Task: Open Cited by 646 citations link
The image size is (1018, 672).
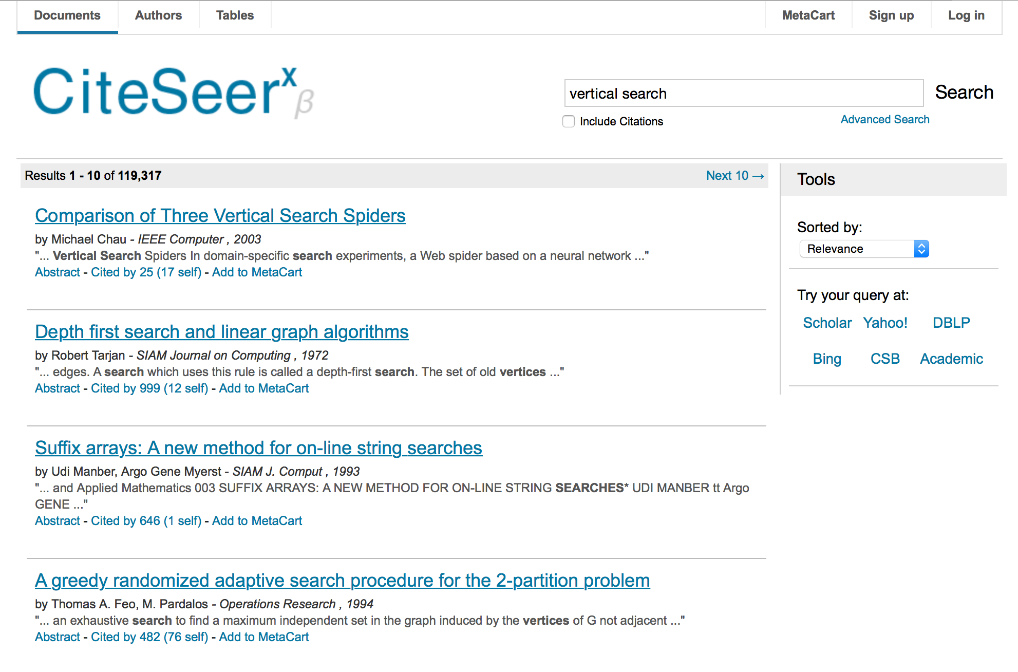Action: tap(146, 521)
